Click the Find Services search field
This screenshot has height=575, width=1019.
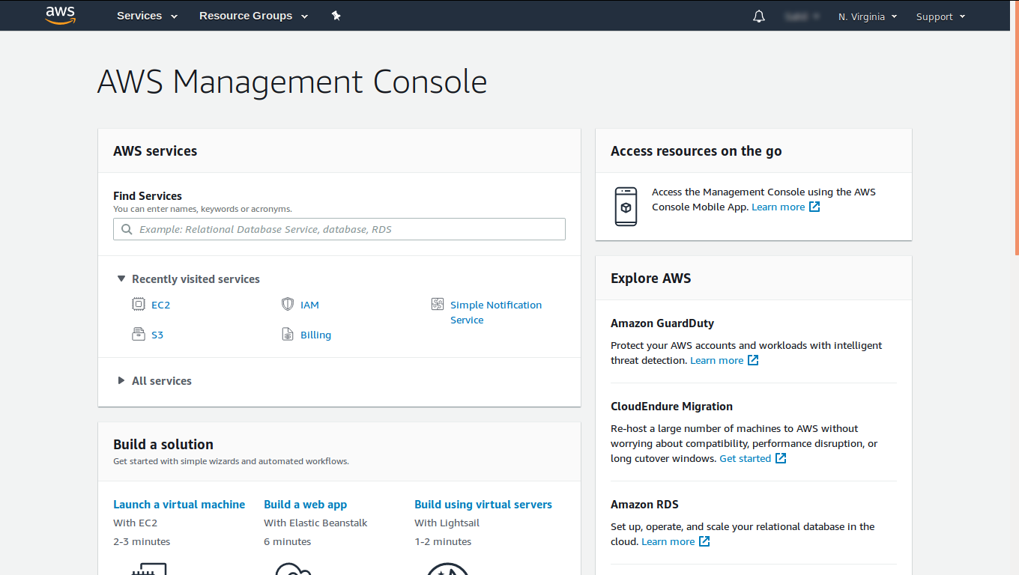(x=339, y=229)
